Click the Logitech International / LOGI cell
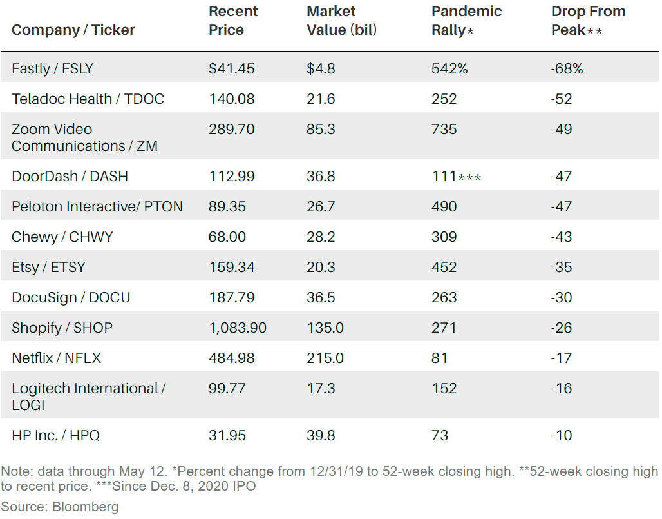Viewport: 662px width, 519px height. [88, 397]
